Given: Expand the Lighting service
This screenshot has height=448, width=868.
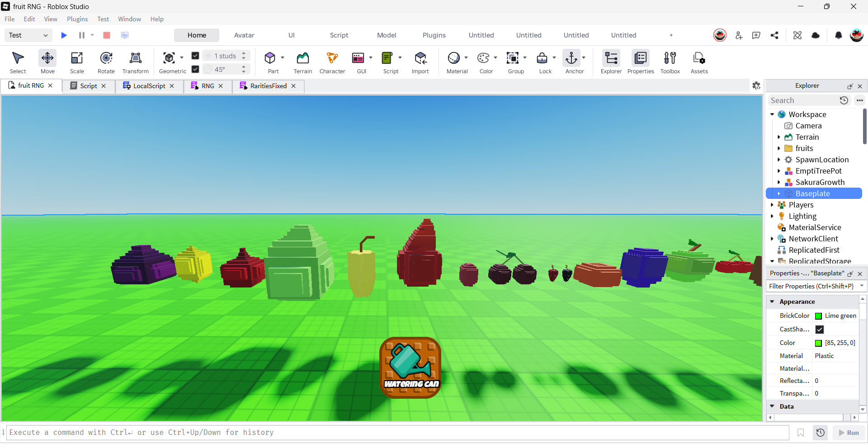Looking at the screenshot, I should [772, 216].
